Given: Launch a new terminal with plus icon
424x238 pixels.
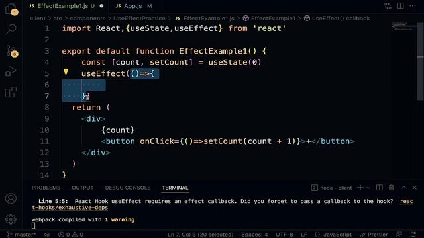Looking at the screenshot, I should (360, 188).
